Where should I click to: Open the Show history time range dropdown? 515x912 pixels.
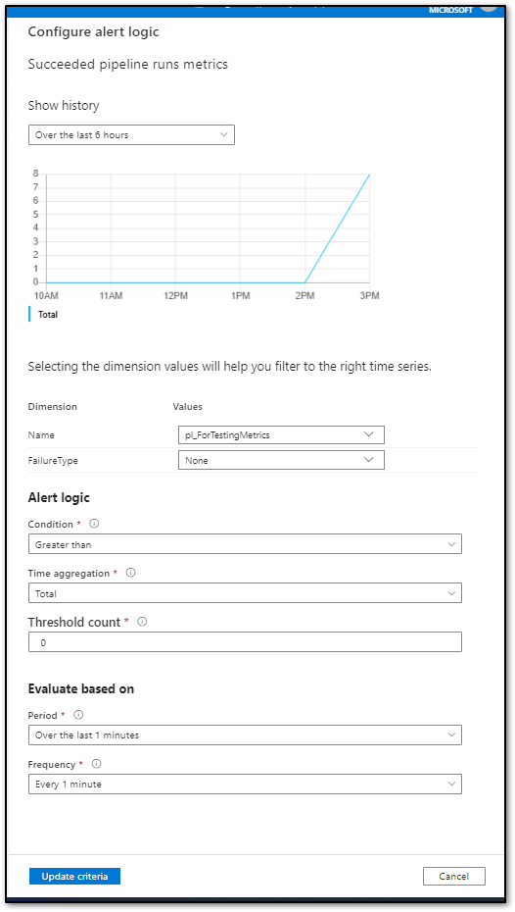(x=131, y=134)
